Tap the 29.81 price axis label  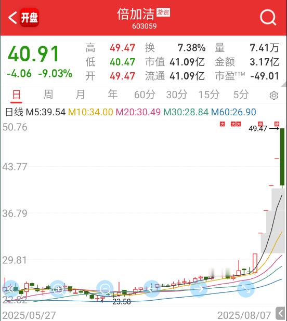[15, 260]
